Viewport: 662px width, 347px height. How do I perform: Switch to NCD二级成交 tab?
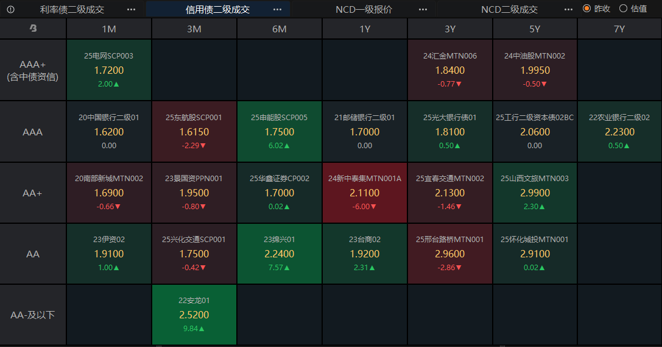(510, 9)
